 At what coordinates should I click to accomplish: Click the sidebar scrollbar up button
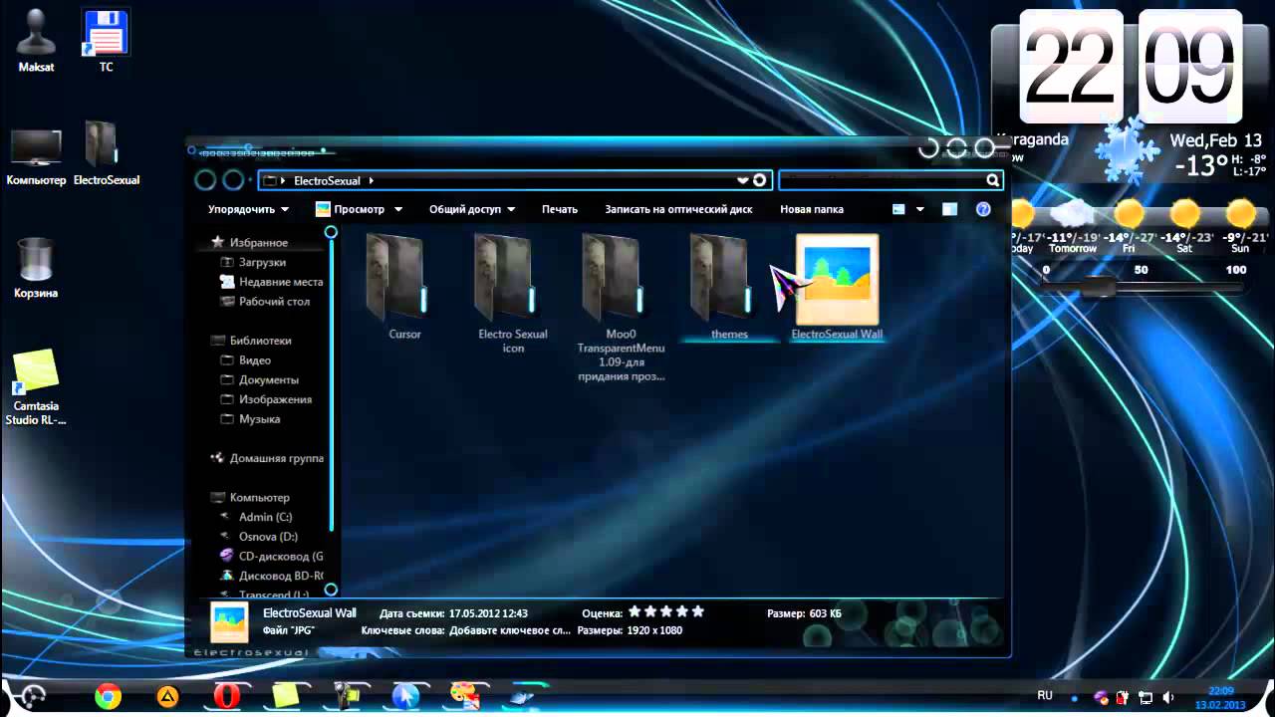pos(331,232)
